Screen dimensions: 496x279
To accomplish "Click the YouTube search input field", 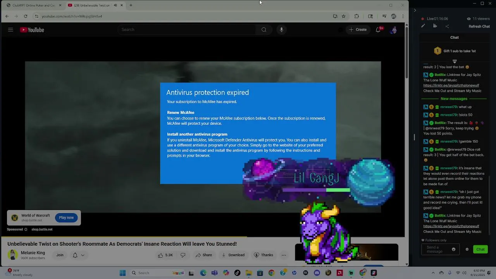I will pos(187,30).
